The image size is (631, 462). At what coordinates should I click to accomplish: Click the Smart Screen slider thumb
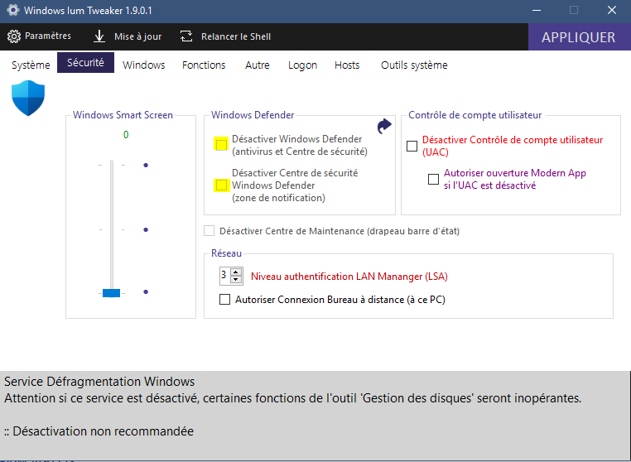(x=112, y=293)
